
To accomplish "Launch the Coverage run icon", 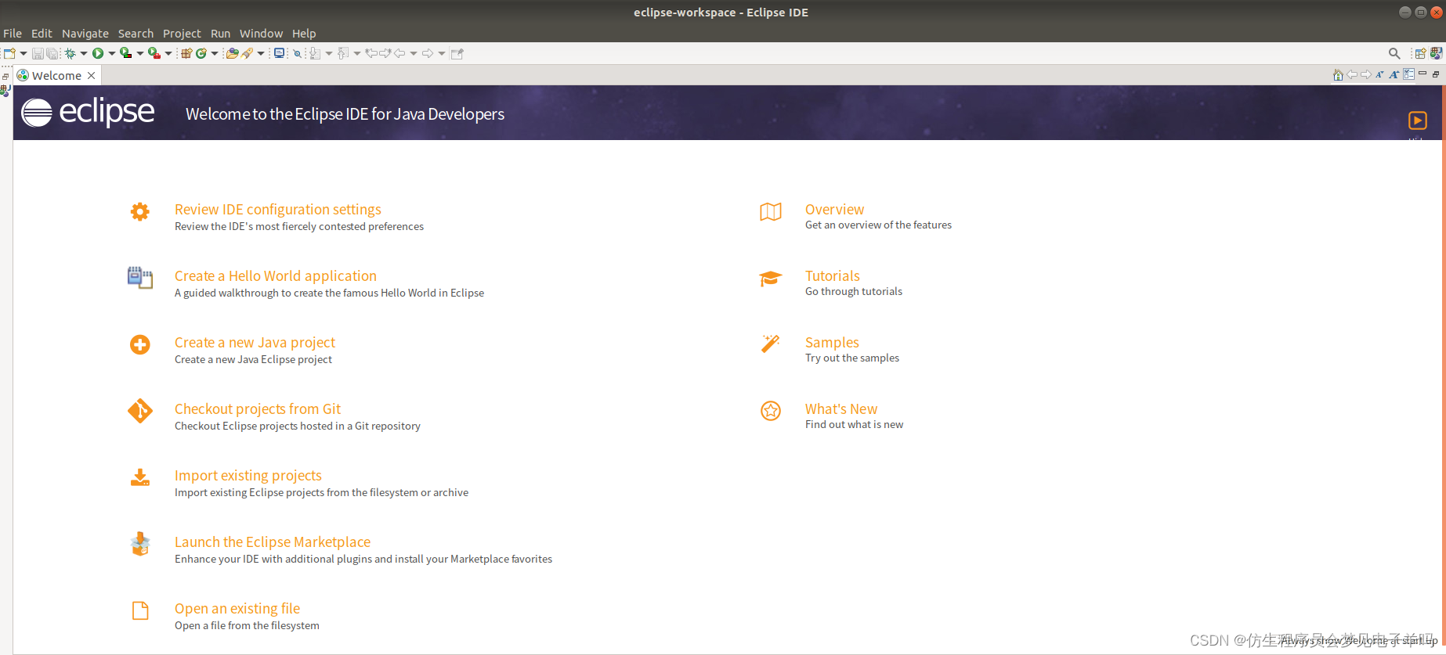I will pyautogui.click(x=125, y=53).
